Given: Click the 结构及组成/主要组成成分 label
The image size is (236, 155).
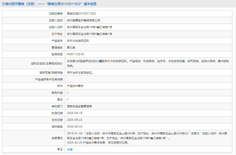Looking at the screenshot, I should 47,63.
